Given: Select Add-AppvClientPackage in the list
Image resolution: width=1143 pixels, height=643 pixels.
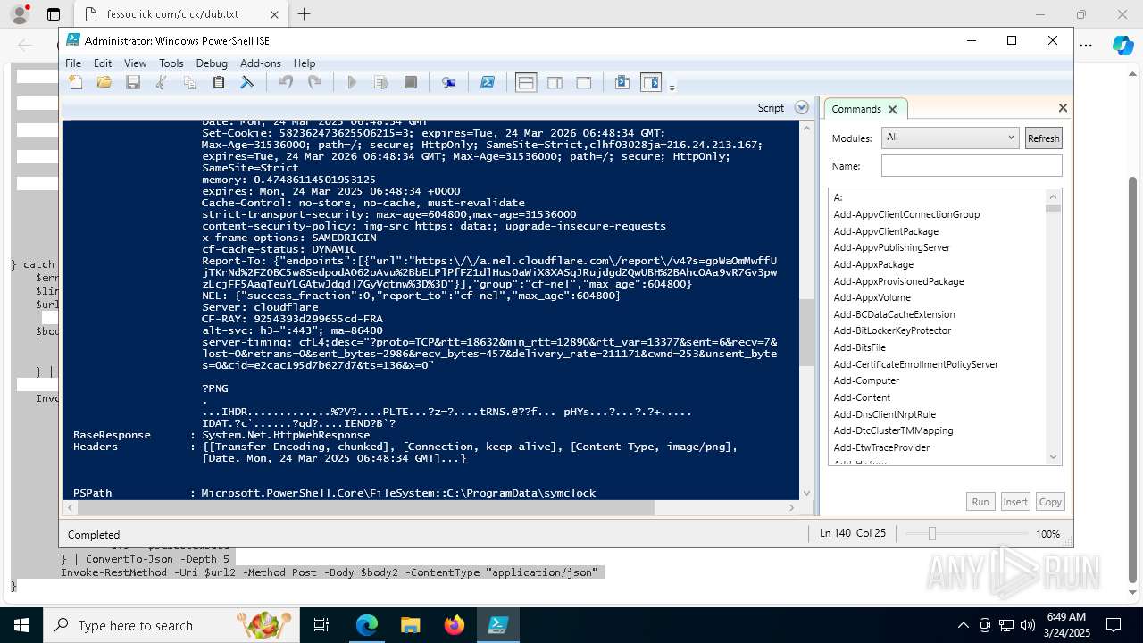Looking at the screenshot, I should pyautogui.click(x=886, y=231).
